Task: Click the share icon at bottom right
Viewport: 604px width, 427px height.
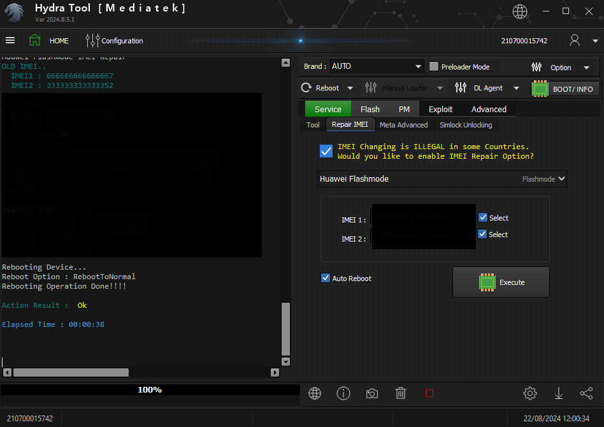Action: click(586, 393)
